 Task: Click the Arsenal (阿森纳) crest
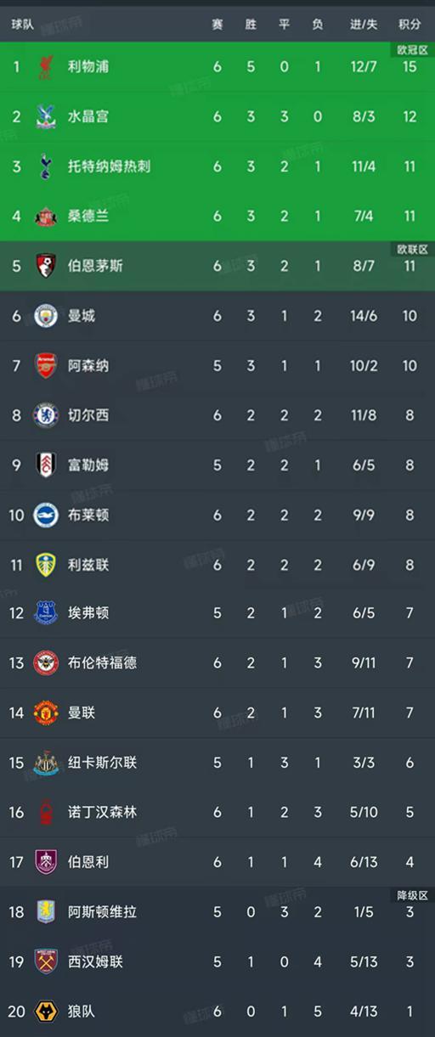(x=45, y=366)
